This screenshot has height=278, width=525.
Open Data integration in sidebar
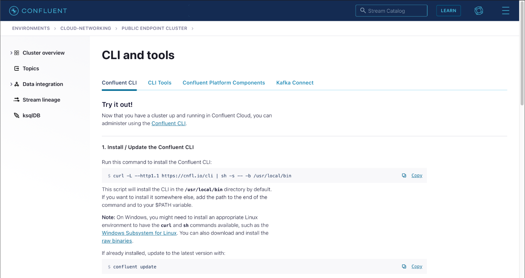point(43,84)
